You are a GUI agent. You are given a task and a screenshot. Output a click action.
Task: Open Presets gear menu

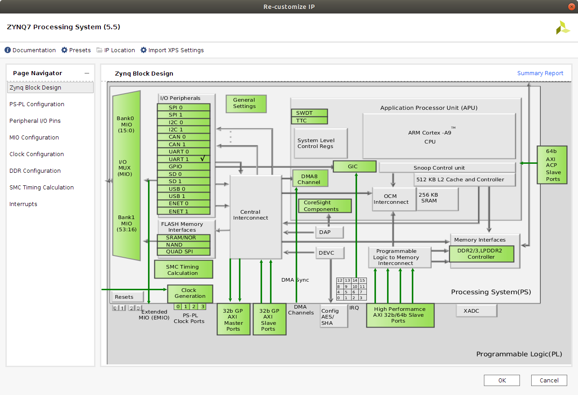click(64, 50)
